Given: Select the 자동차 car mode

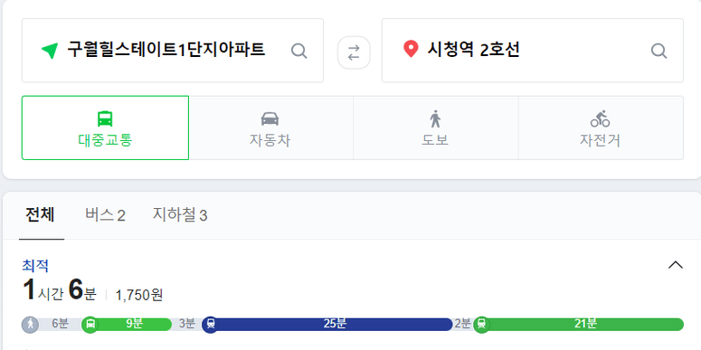Looking at the screenshot, I should tap(271, 128).
